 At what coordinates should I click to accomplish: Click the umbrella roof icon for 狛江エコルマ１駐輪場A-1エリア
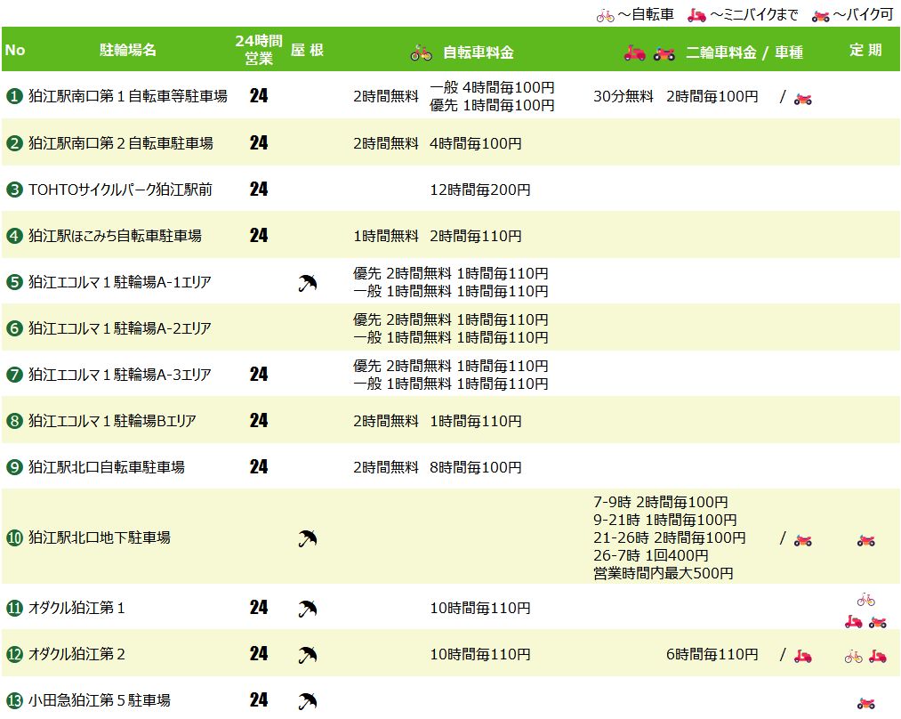tap(308, 283)
